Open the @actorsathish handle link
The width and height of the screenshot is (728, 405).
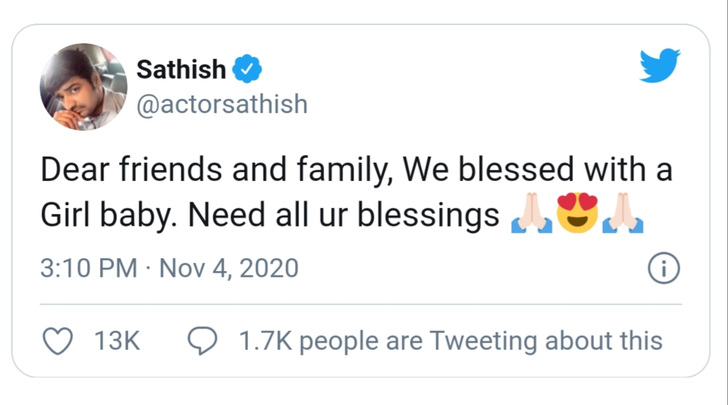tap(222, 104)
